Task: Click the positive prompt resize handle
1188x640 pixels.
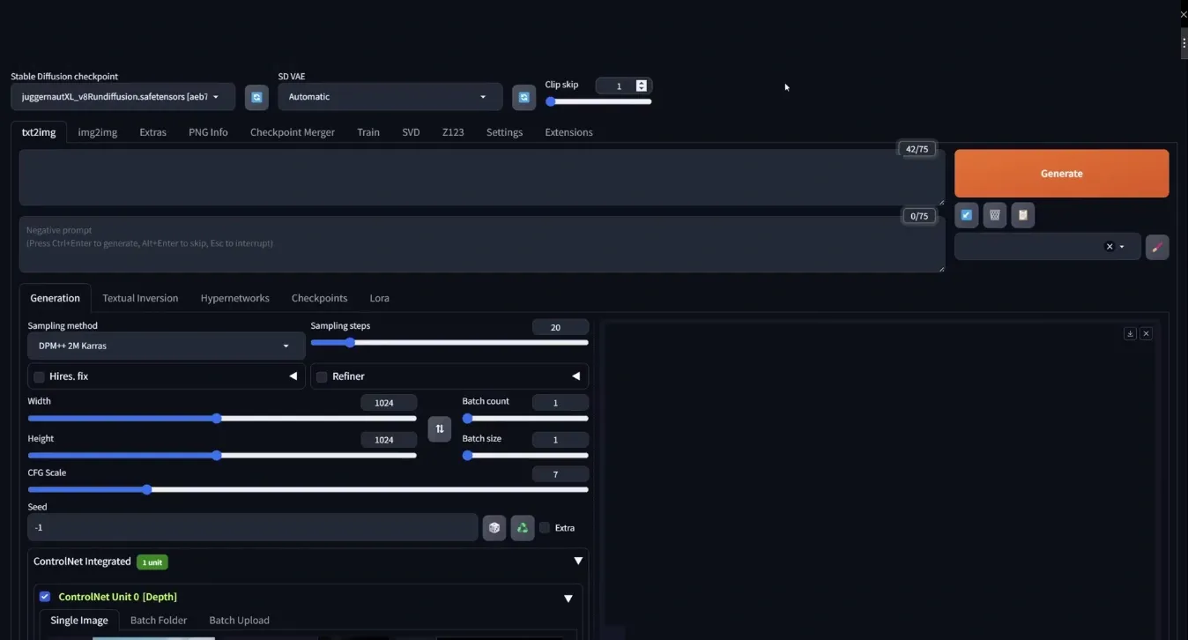Action: 941,202
